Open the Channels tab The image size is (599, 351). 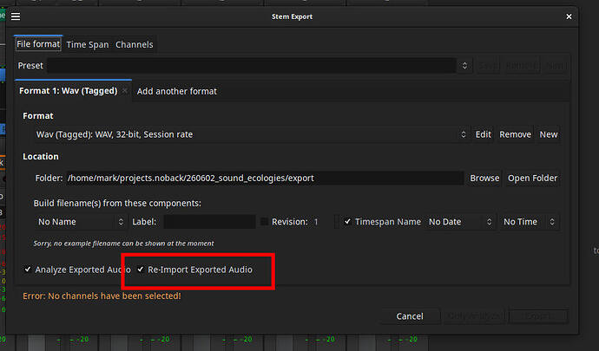coord(134,45)
